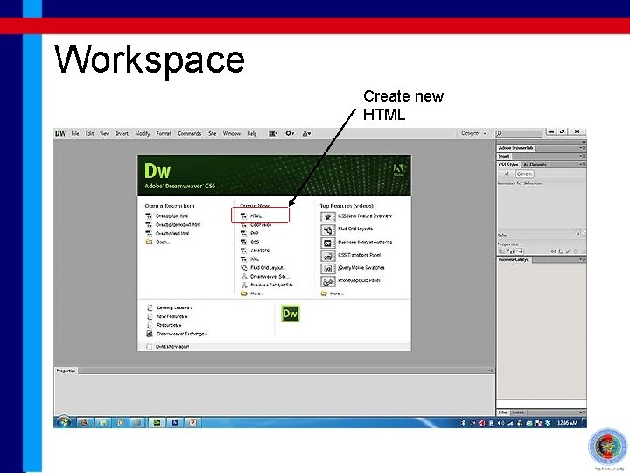This screenshot has height=473, width=630.
Task: Open the Edit menu
Action: tap(89, 133)
